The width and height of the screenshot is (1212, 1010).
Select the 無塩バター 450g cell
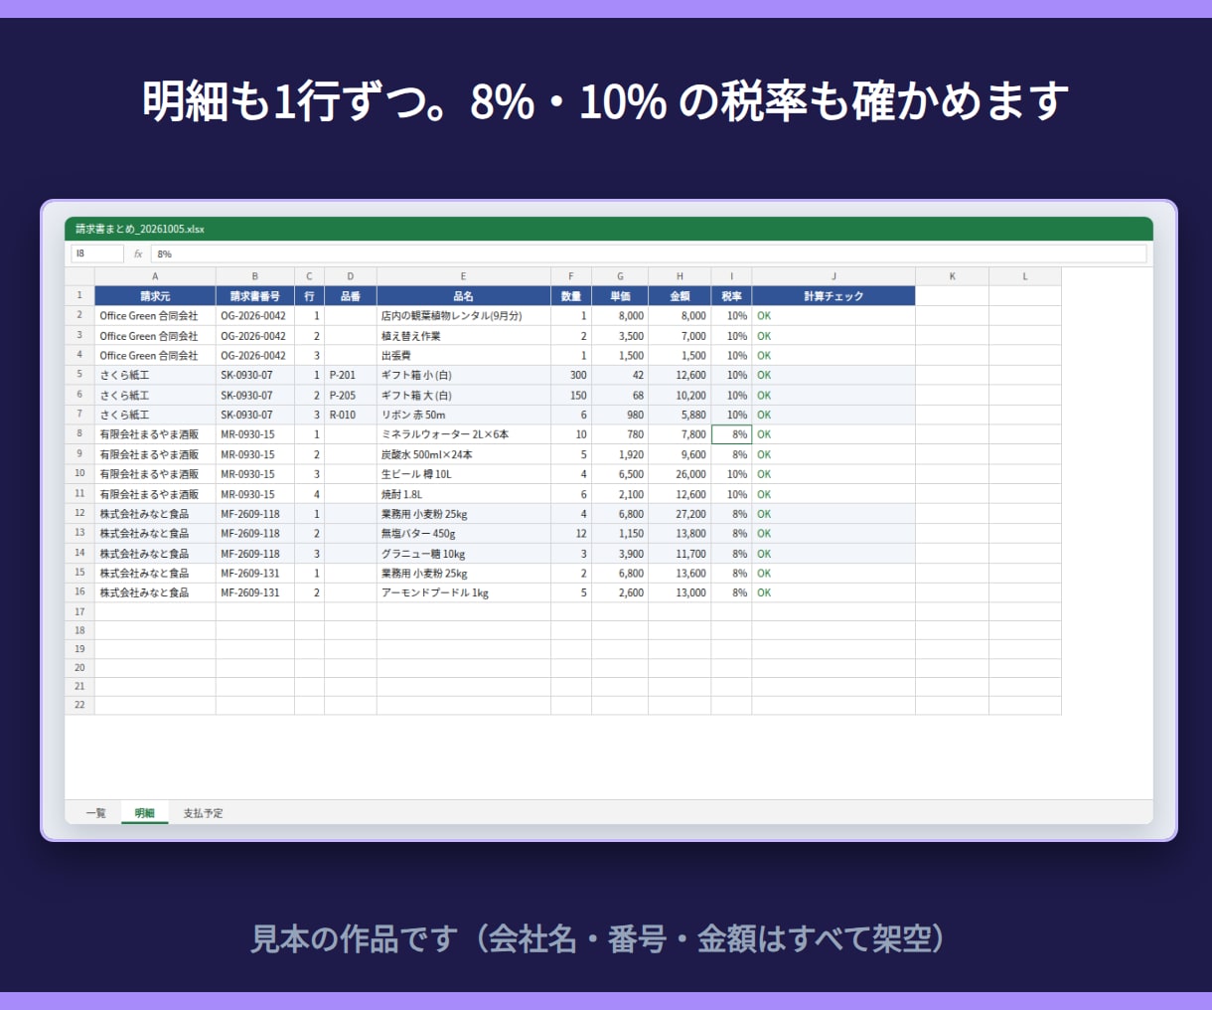tap(464, 534)
